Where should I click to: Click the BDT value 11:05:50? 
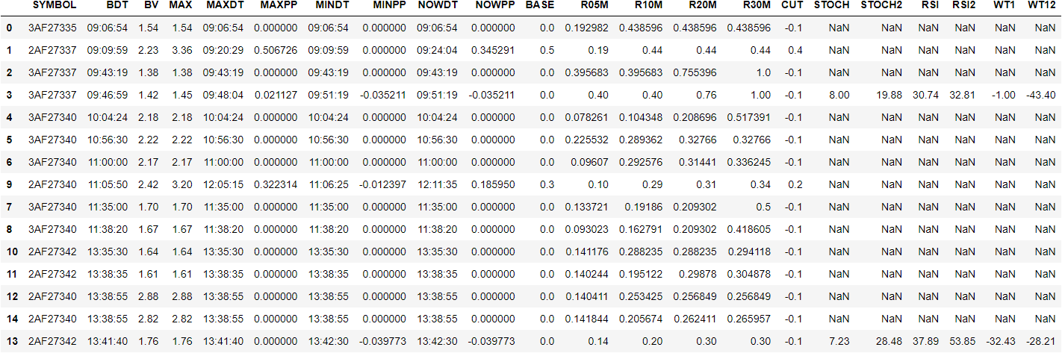pos(108,184)
